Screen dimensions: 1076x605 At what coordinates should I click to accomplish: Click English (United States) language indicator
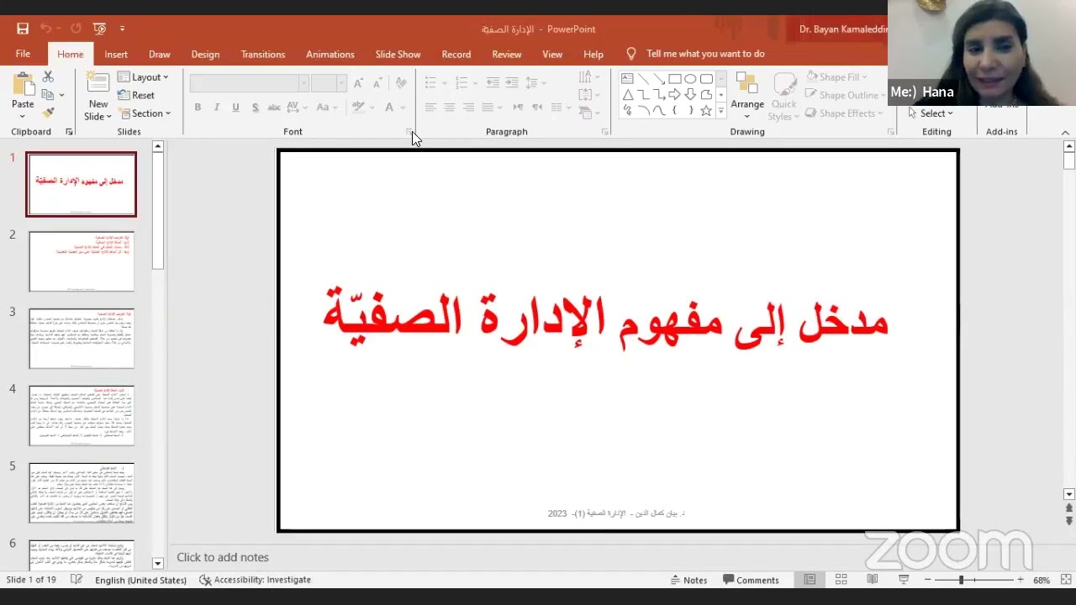[140, 580]
